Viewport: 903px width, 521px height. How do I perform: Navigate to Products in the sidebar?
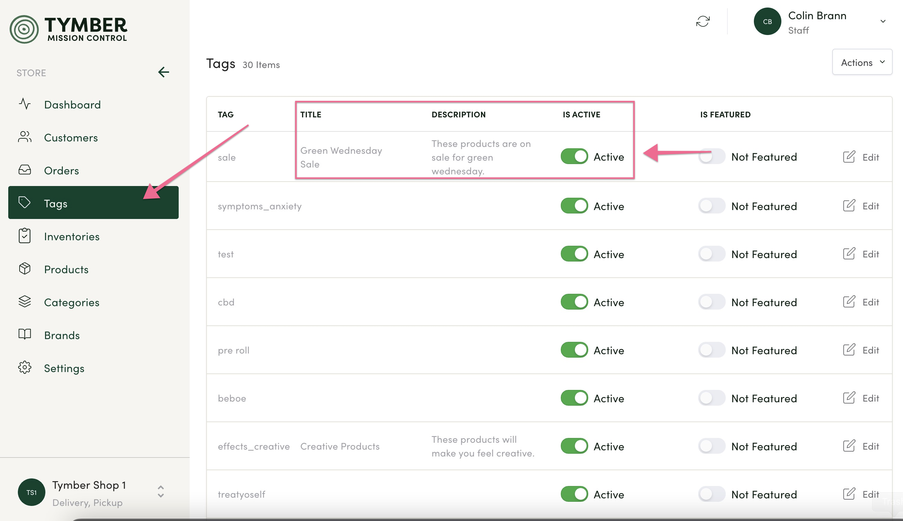(93, 269)
